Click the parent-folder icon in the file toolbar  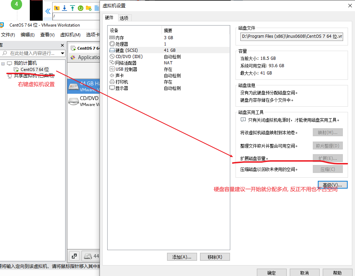pyautogui.click(x=57, y=8)
